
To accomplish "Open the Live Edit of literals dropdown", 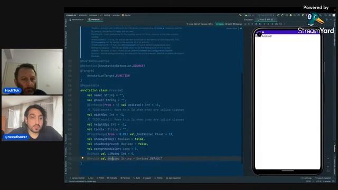I will [x=200, y=24].
